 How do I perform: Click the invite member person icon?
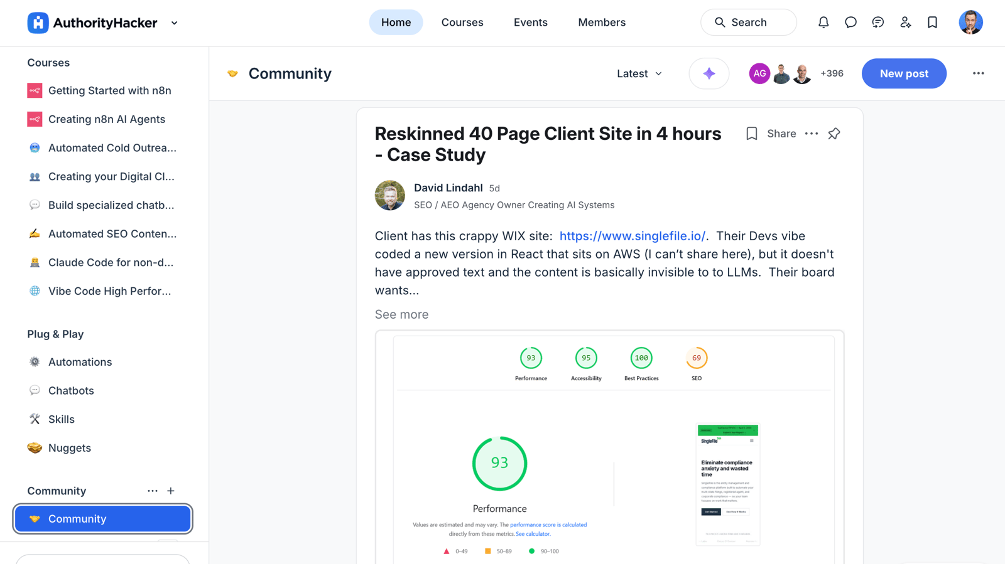point(905,23)
